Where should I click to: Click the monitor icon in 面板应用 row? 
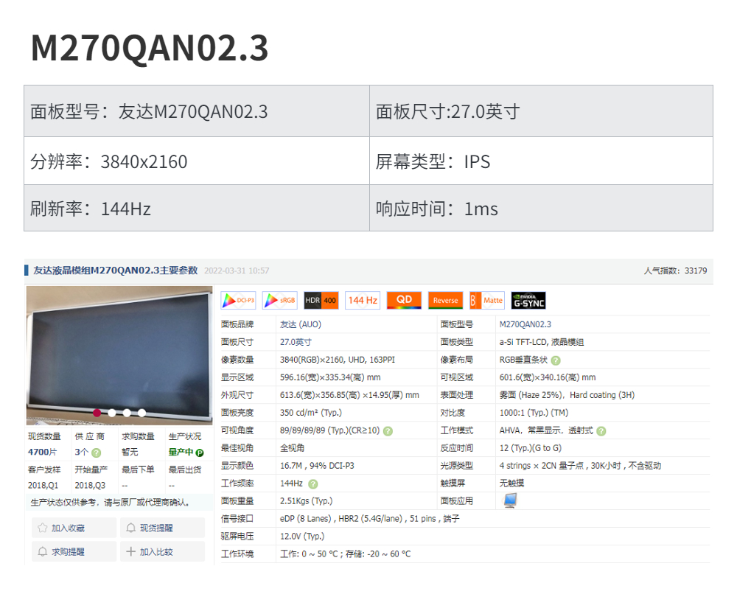tap(511, 500)
